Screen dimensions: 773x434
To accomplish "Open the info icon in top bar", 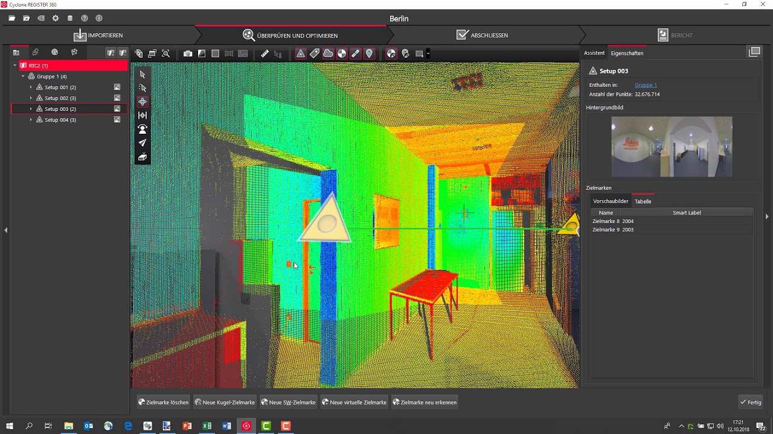I will point(99,19).
